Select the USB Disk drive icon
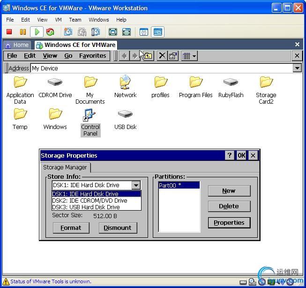The image size is (306, 288). pos(125,114)
